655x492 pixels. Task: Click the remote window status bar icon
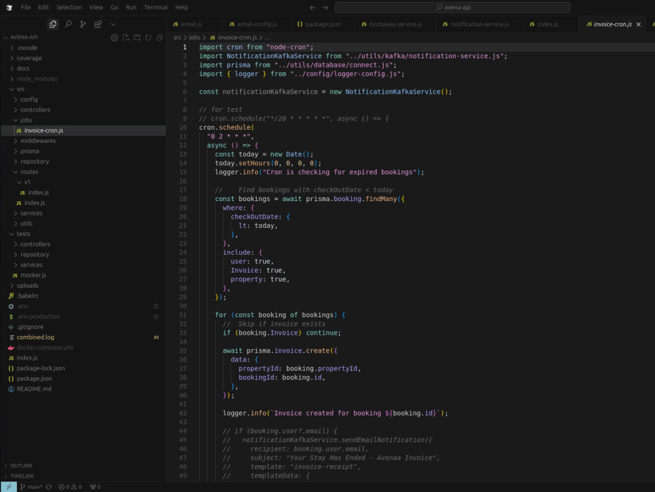9,487
